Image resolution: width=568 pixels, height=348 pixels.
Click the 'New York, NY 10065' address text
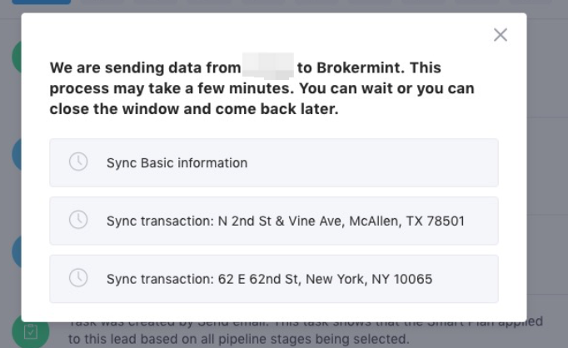(x=369, y=280)
